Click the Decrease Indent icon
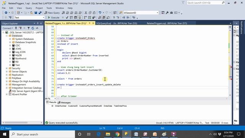The height and width of the screenshot is (138, 245). coord(124,18)
